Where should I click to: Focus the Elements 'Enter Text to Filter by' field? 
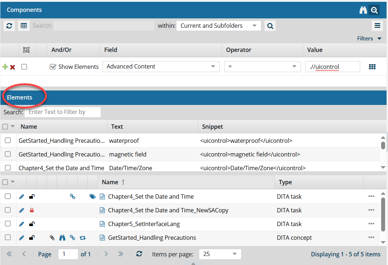click(62, 112)
